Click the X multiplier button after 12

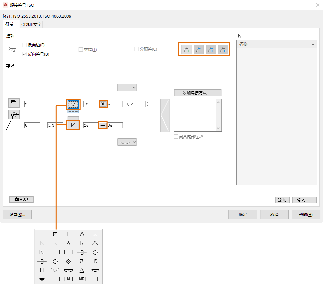click(103, 104)
